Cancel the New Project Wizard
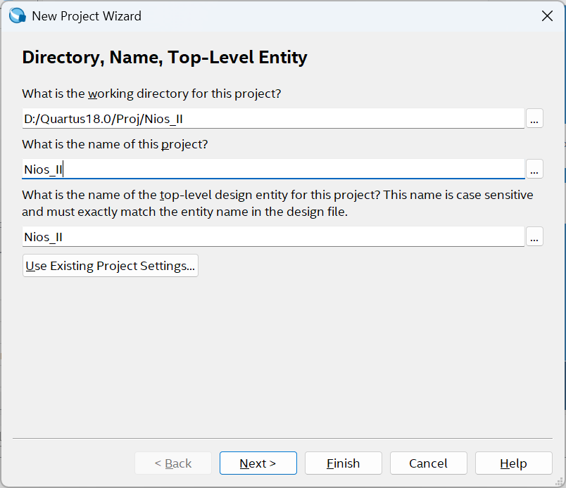566x488 pixels. [429, 463]
